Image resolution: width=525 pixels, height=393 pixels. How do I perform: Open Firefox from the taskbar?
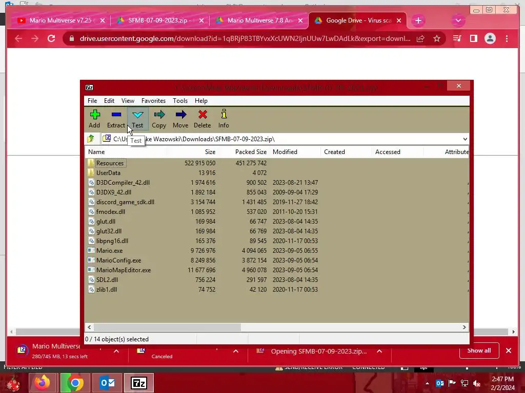pyautogui.click(x=42, y=383)
